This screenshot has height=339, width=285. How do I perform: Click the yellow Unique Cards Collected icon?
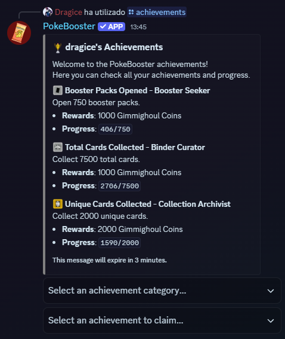[58, 204]
